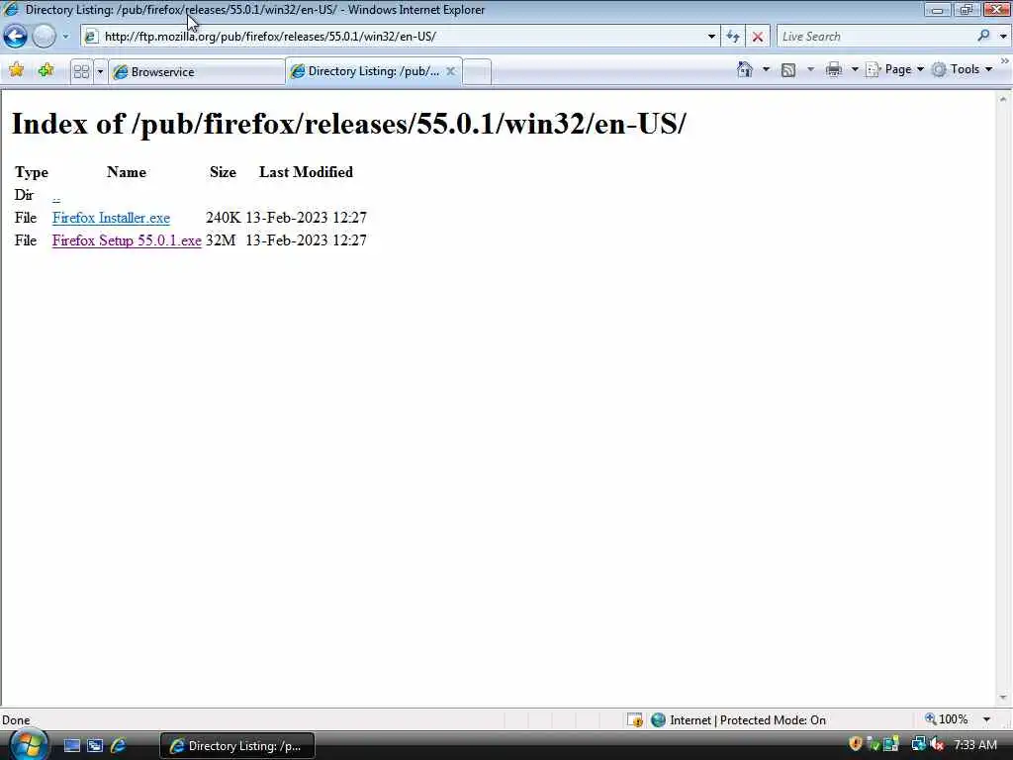This screenshot has width=1013, height=760.
Task: Close the Directory Listing tab
Action: (451, 71)
